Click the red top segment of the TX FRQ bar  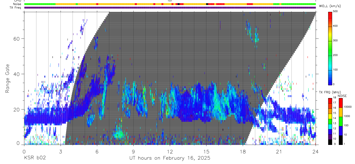[x=330, y=100]
